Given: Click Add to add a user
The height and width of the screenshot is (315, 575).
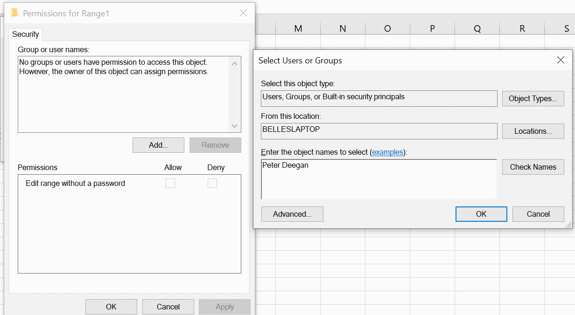Looking at the screenshot, I should [x=158, y=145].
